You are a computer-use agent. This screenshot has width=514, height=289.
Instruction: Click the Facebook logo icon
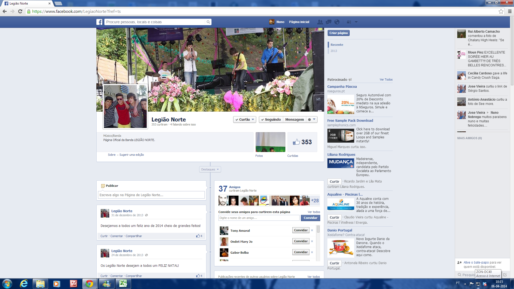pyautogui.click(x=99, y=22)
